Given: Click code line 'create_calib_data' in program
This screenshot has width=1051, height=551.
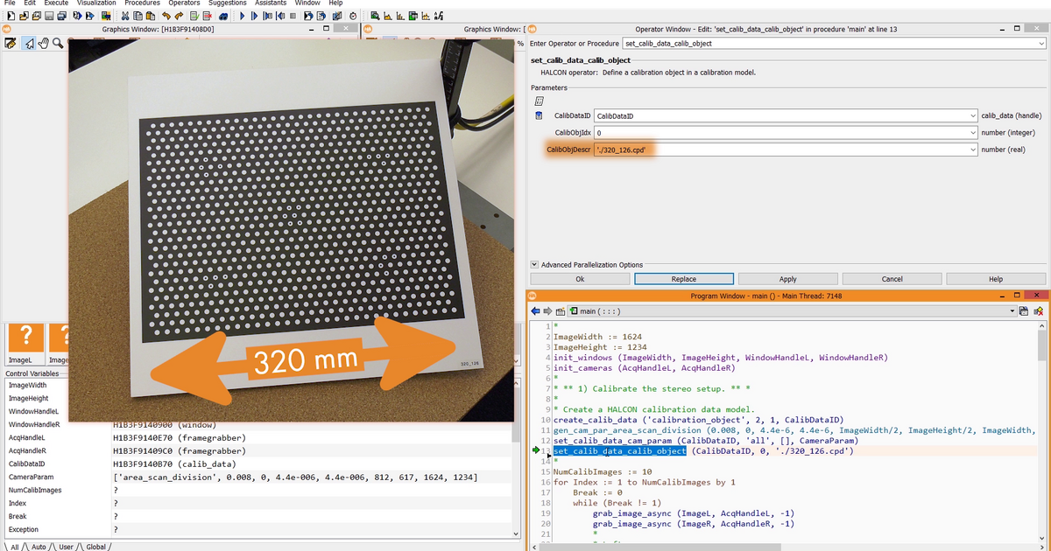Looking at the screenshot, I should [697, 420].
